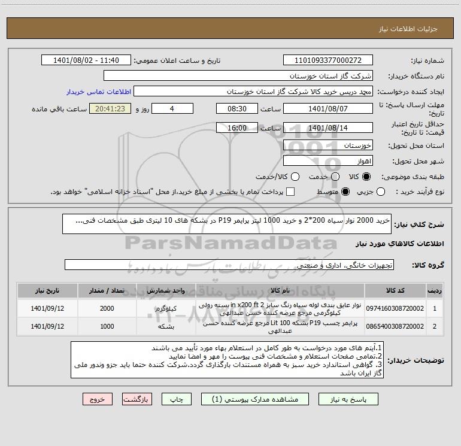Click the خروج exit button
Viewport: 461px width, 446px height.
(x=98, y=399)
